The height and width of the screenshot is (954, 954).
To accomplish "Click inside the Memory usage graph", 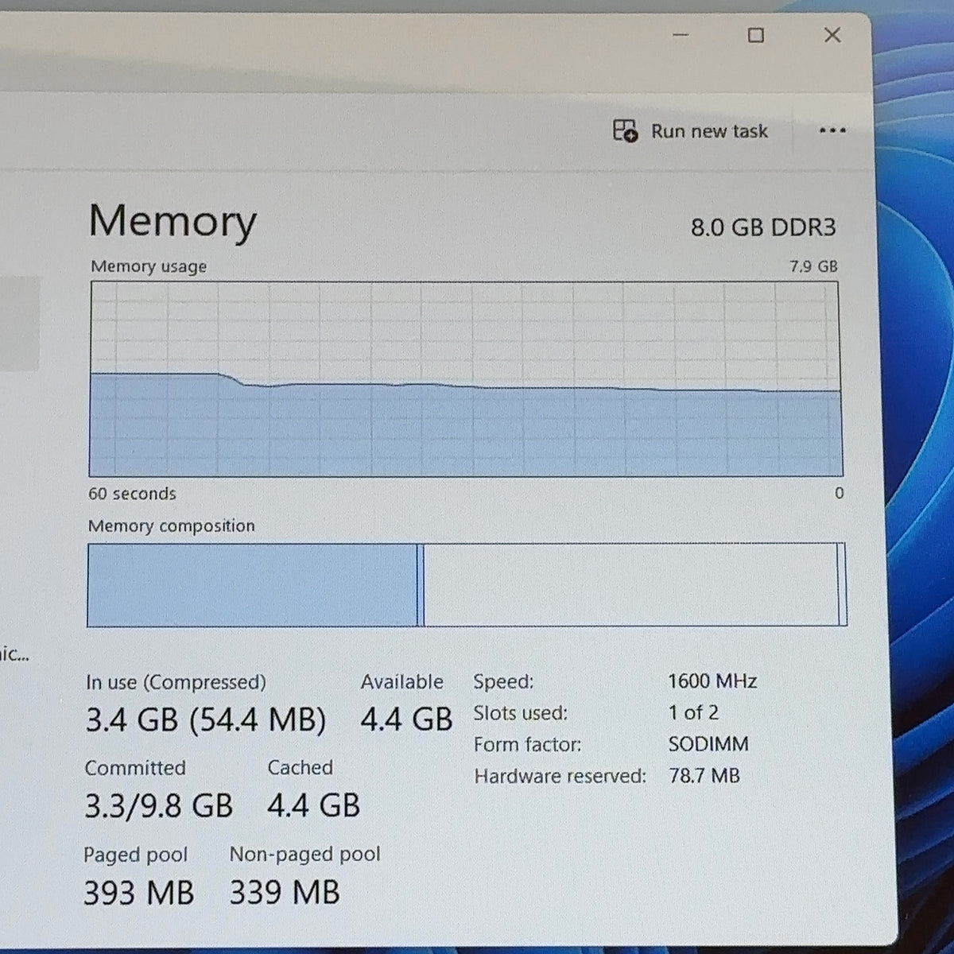I will 465,379.
